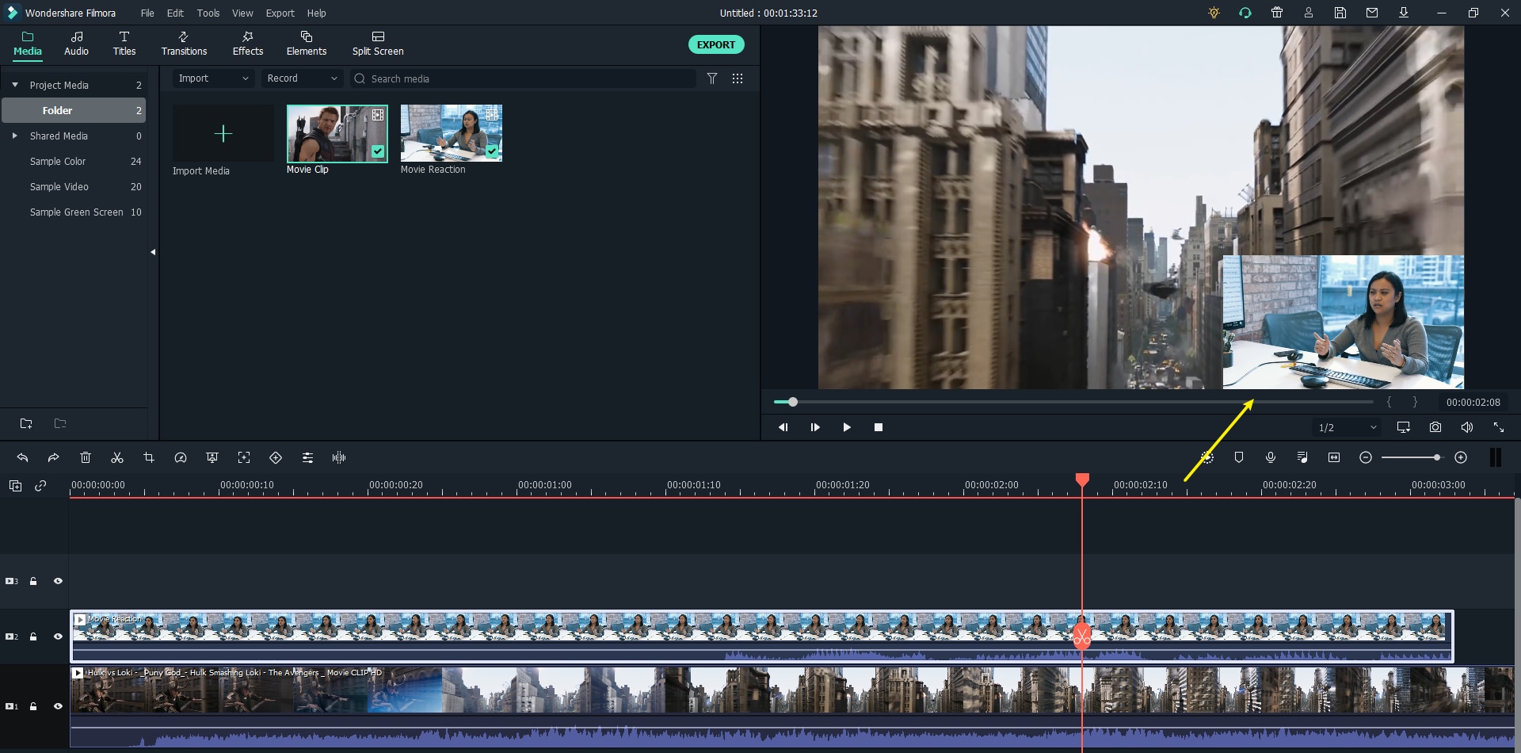Hide track 1 with eye icon
The height and width of the screenshot is (753, 1521).
point(58,706)
